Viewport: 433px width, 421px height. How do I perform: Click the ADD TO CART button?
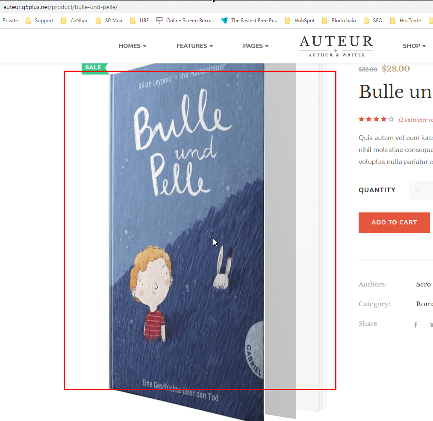(394, 223)
